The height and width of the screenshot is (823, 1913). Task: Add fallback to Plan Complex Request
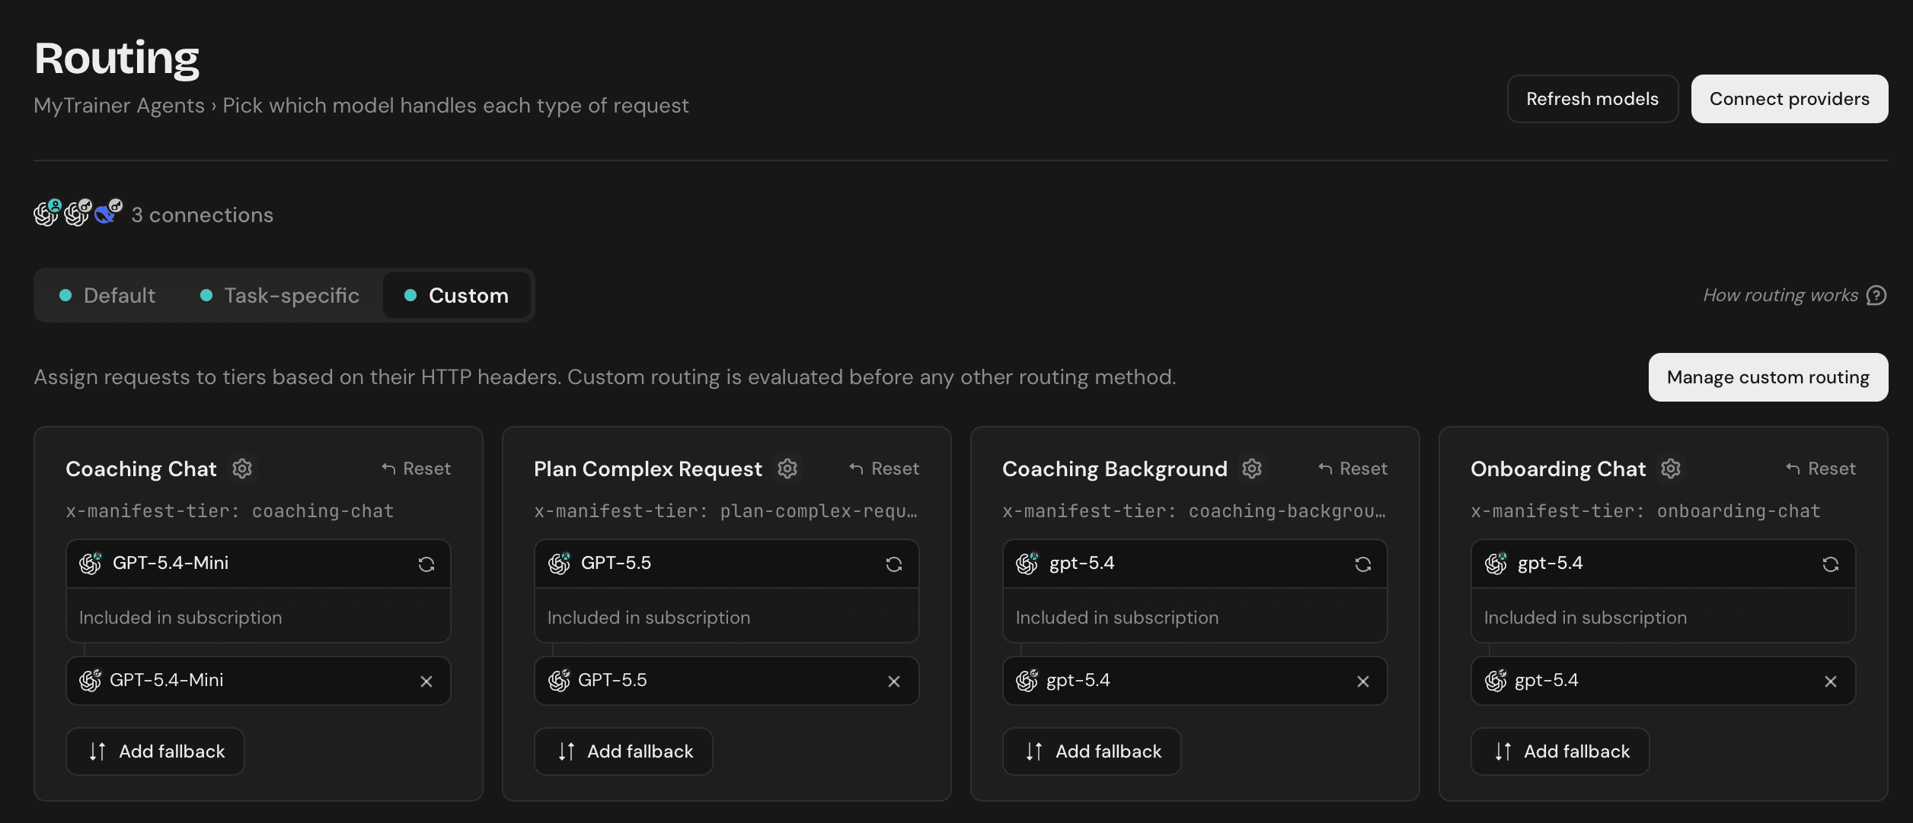tap(624, 752)
